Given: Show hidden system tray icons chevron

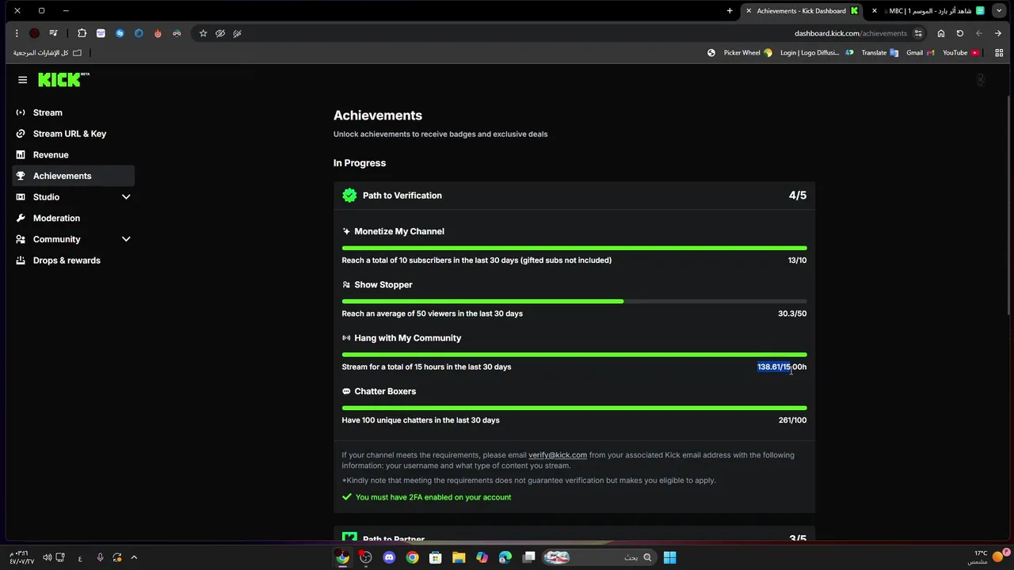Looking at the screenshot, I should [134, 557].
